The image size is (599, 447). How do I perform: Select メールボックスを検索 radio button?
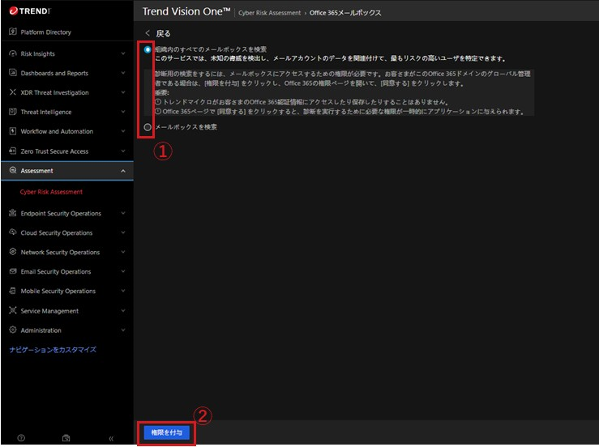click(x=148, y=127)
